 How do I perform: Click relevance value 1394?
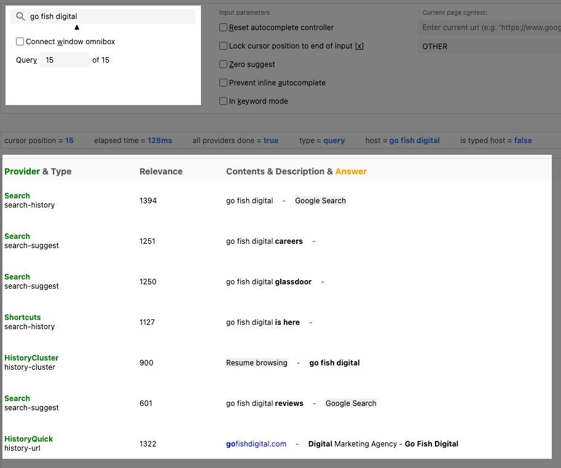coord(148,201)
